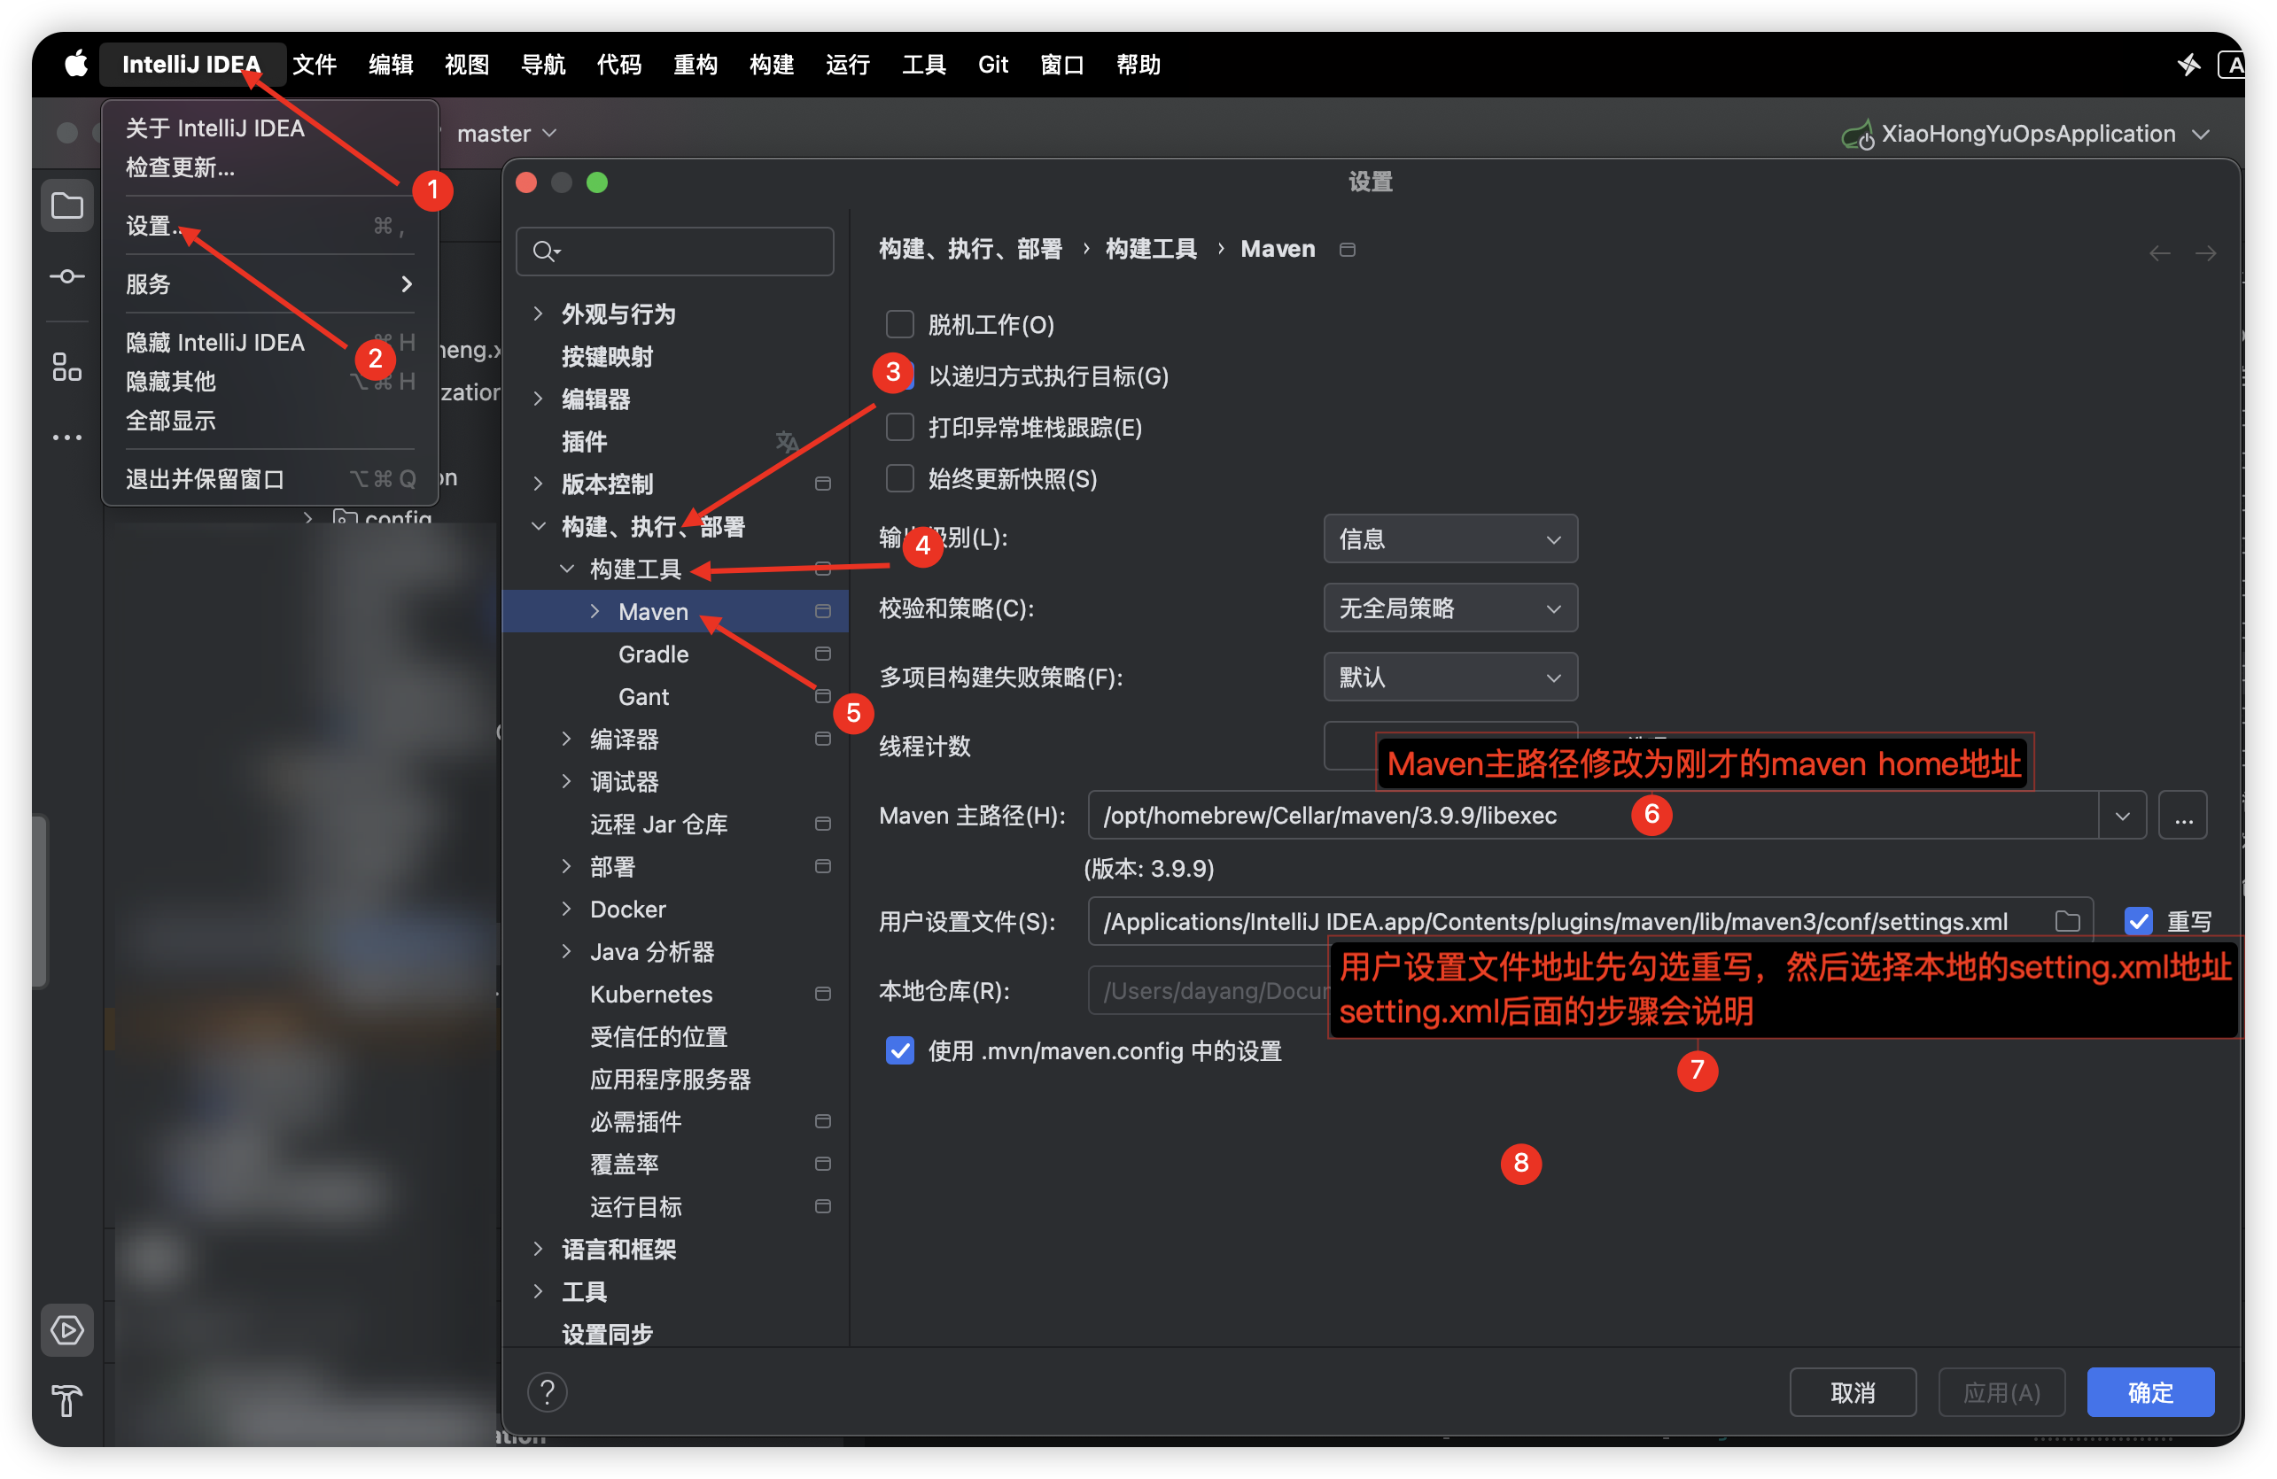Click the settings search field
The height and width of the screenshot is (1479, 2277).
(x=674, y=251)
